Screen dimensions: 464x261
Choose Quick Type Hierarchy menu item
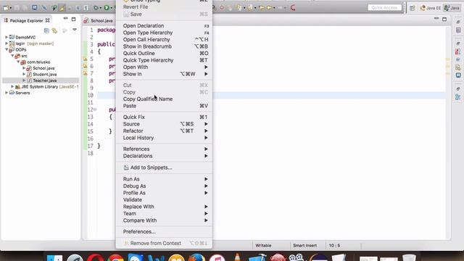[x=164, y=60]
